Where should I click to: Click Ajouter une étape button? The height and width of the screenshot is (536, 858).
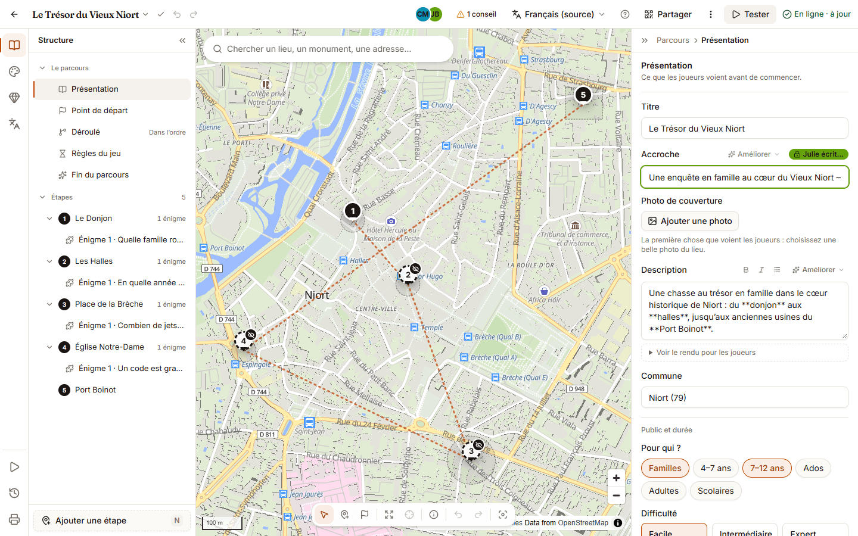[x=112, y=521]
